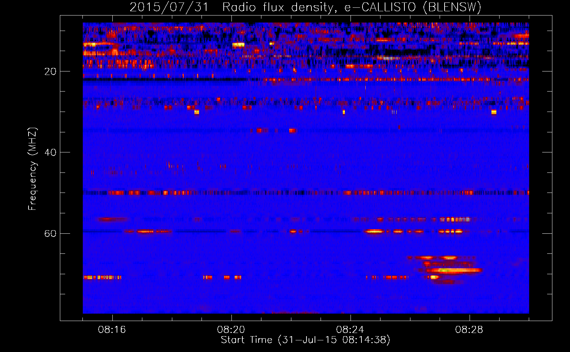This screenshot has height=352, width=570.
Task: Click the "08:20" time tick label
Action: tap(231, 330)
